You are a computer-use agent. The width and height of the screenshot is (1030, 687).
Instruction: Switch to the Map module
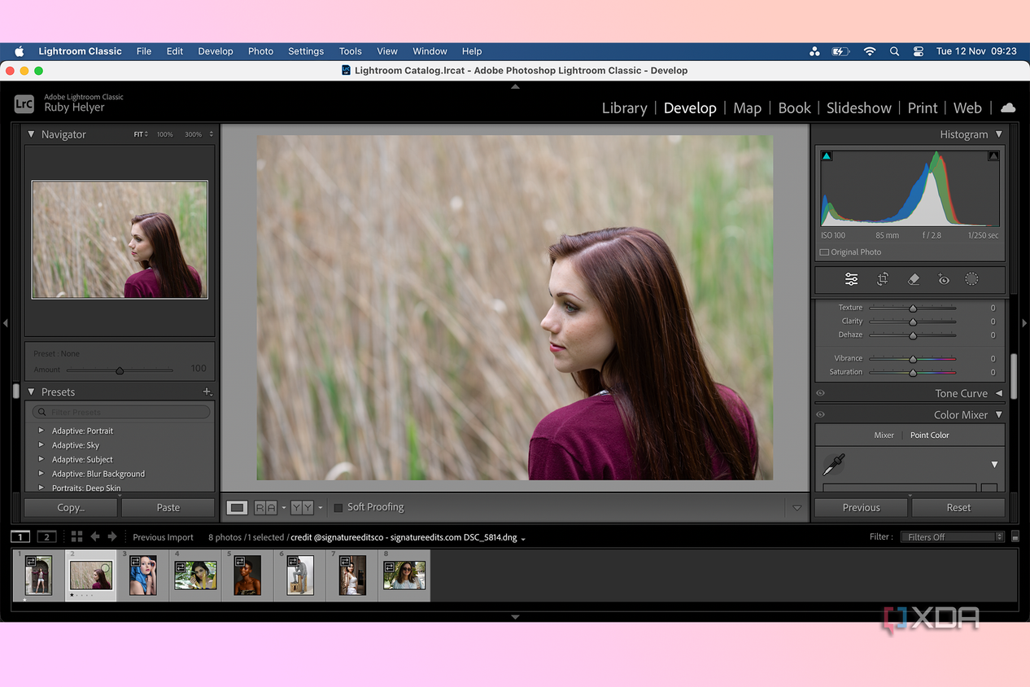click(747, 107)
